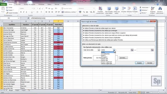This screenshot has width=167, height=94.
Task: Select column G header
Action: click(x=68, y=21)
